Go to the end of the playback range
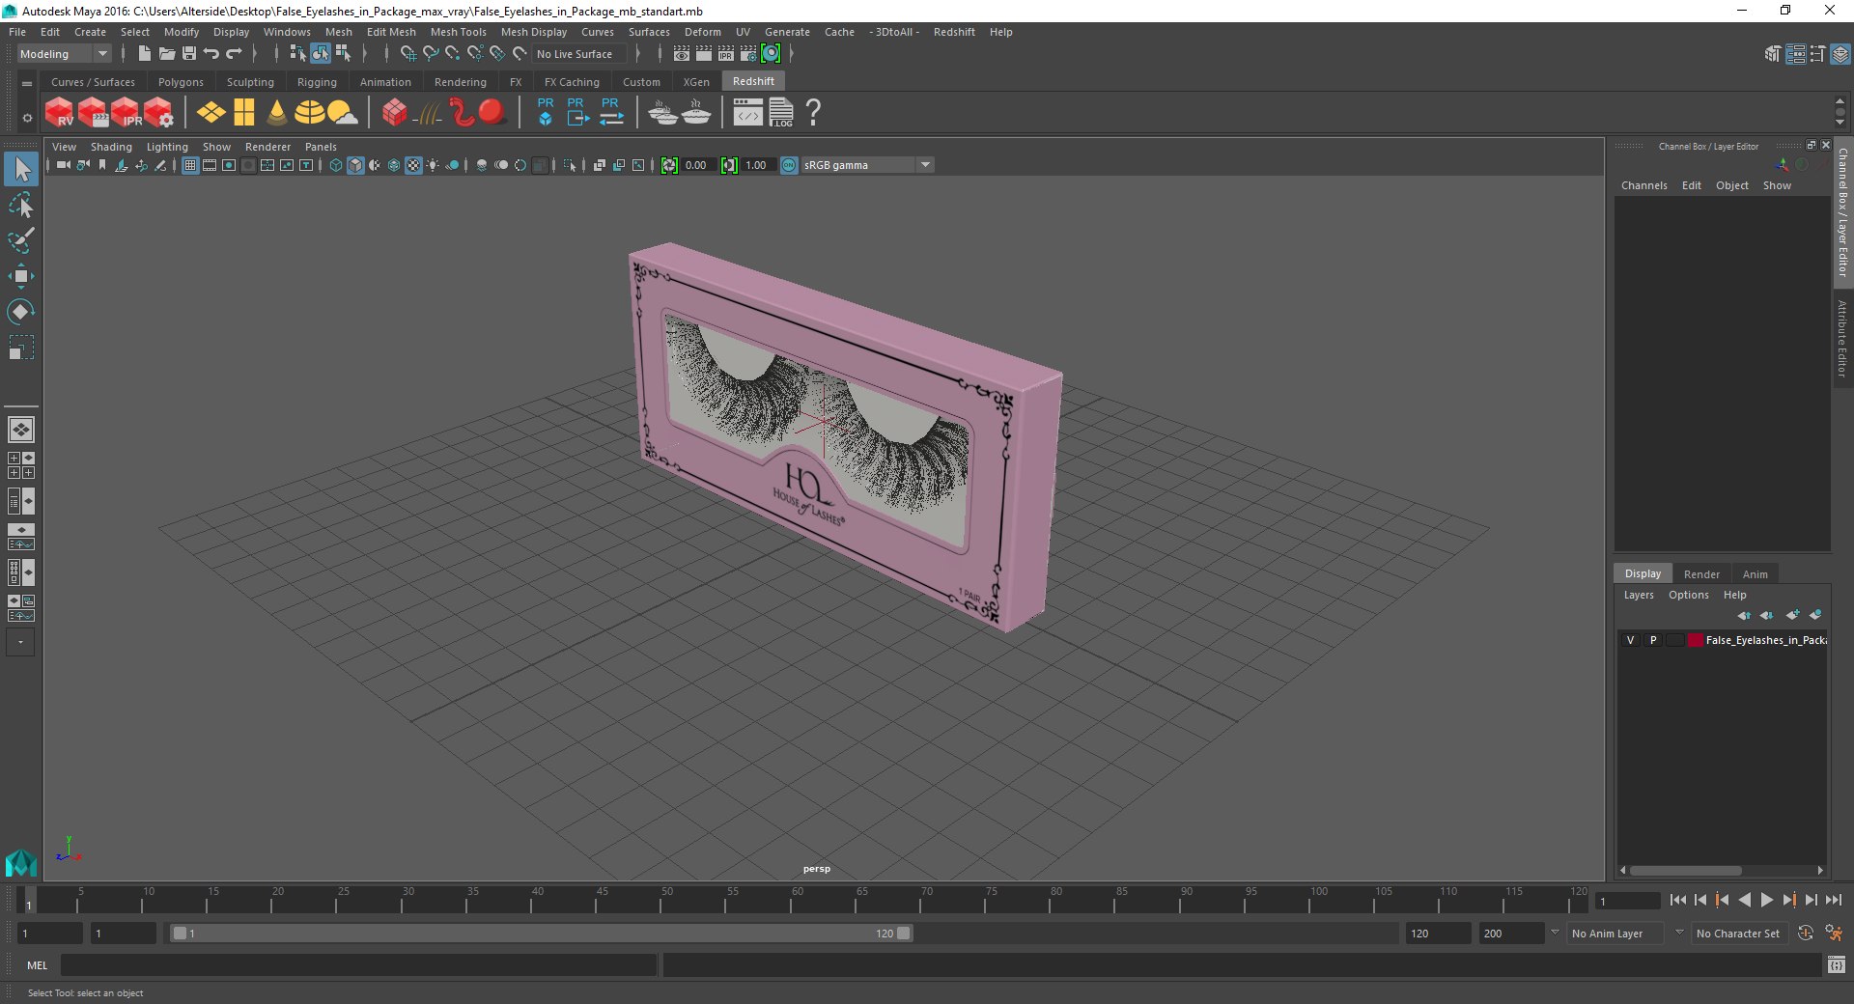The image size is (1854, 1004). [x=1833, y=900]
